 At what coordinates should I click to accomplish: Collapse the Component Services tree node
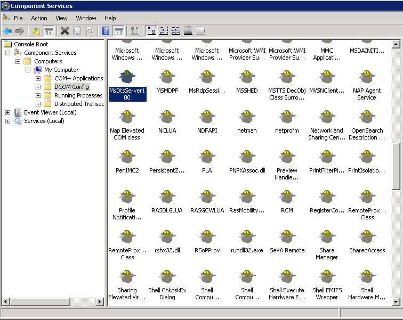tap(7, 53)
